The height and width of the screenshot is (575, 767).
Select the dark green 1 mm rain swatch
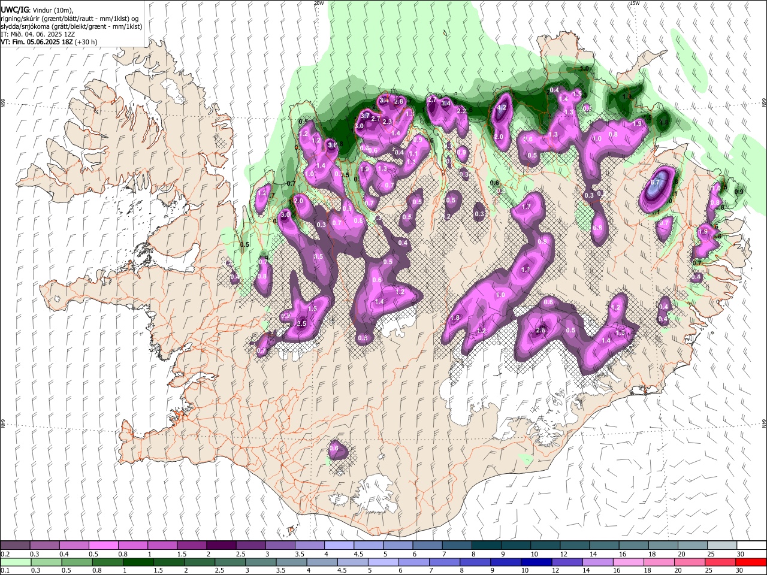[x=138, y=562]
